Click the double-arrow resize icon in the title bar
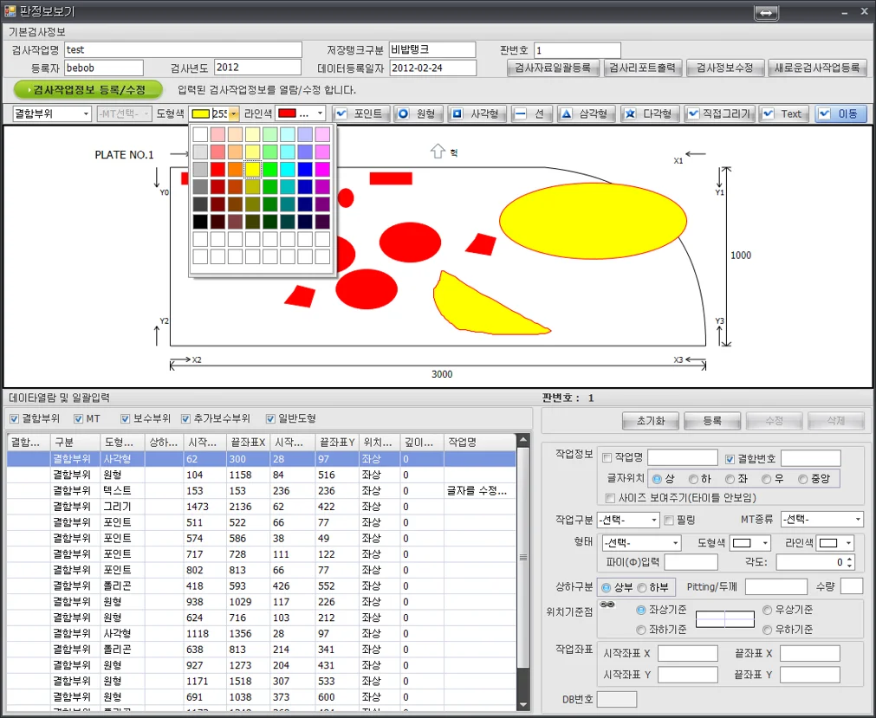The image size is (876, 718). click(x=766, y=12)
